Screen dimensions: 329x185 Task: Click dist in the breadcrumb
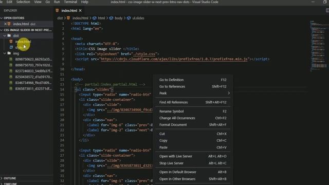60,18
